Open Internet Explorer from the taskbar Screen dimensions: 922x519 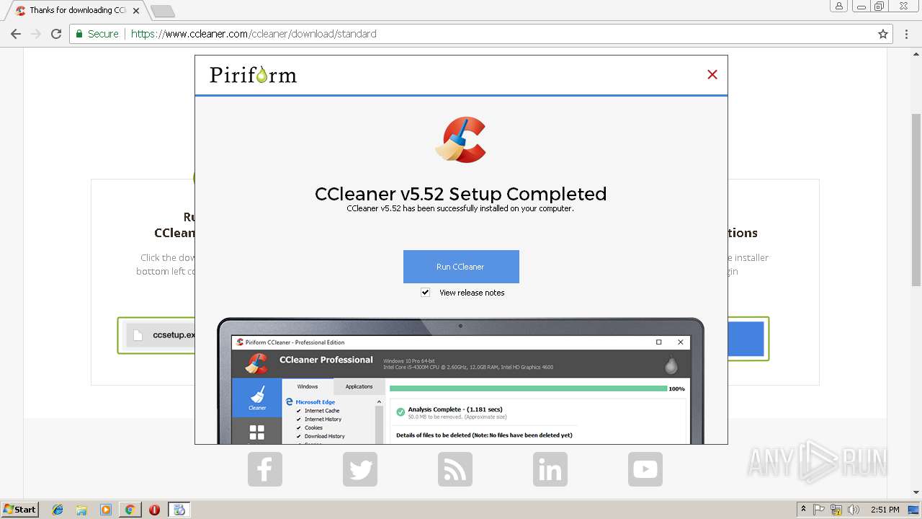tap(58, 510)
